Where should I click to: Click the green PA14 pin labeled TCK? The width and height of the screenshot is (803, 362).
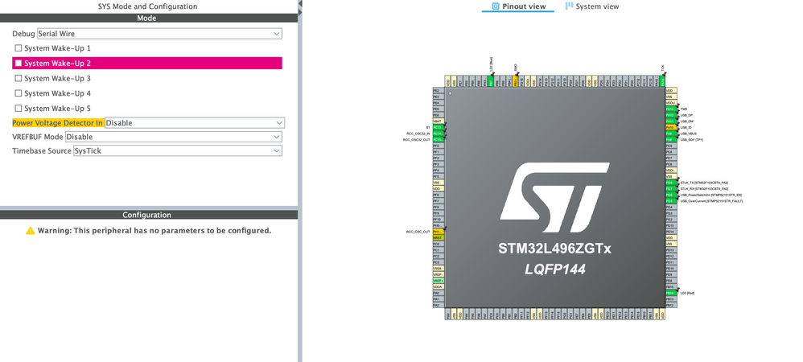point(663,81)
